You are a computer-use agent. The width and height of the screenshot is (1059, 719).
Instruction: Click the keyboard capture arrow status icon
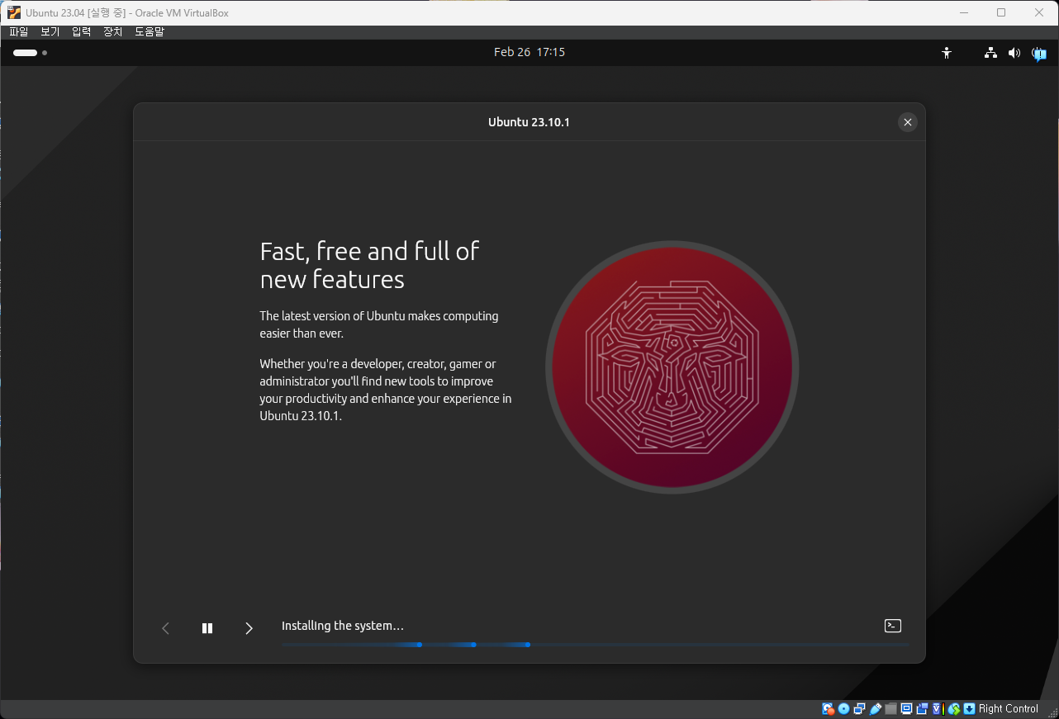coord(969,708)
